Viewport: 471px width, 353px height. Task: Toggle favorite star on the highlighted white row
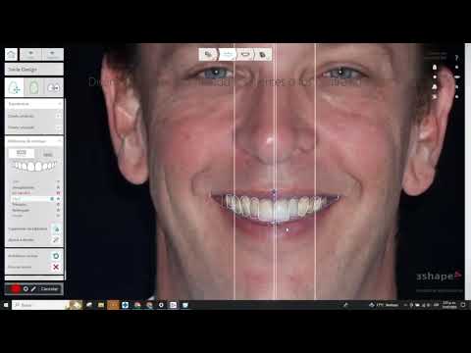click(x=58, y=199)
